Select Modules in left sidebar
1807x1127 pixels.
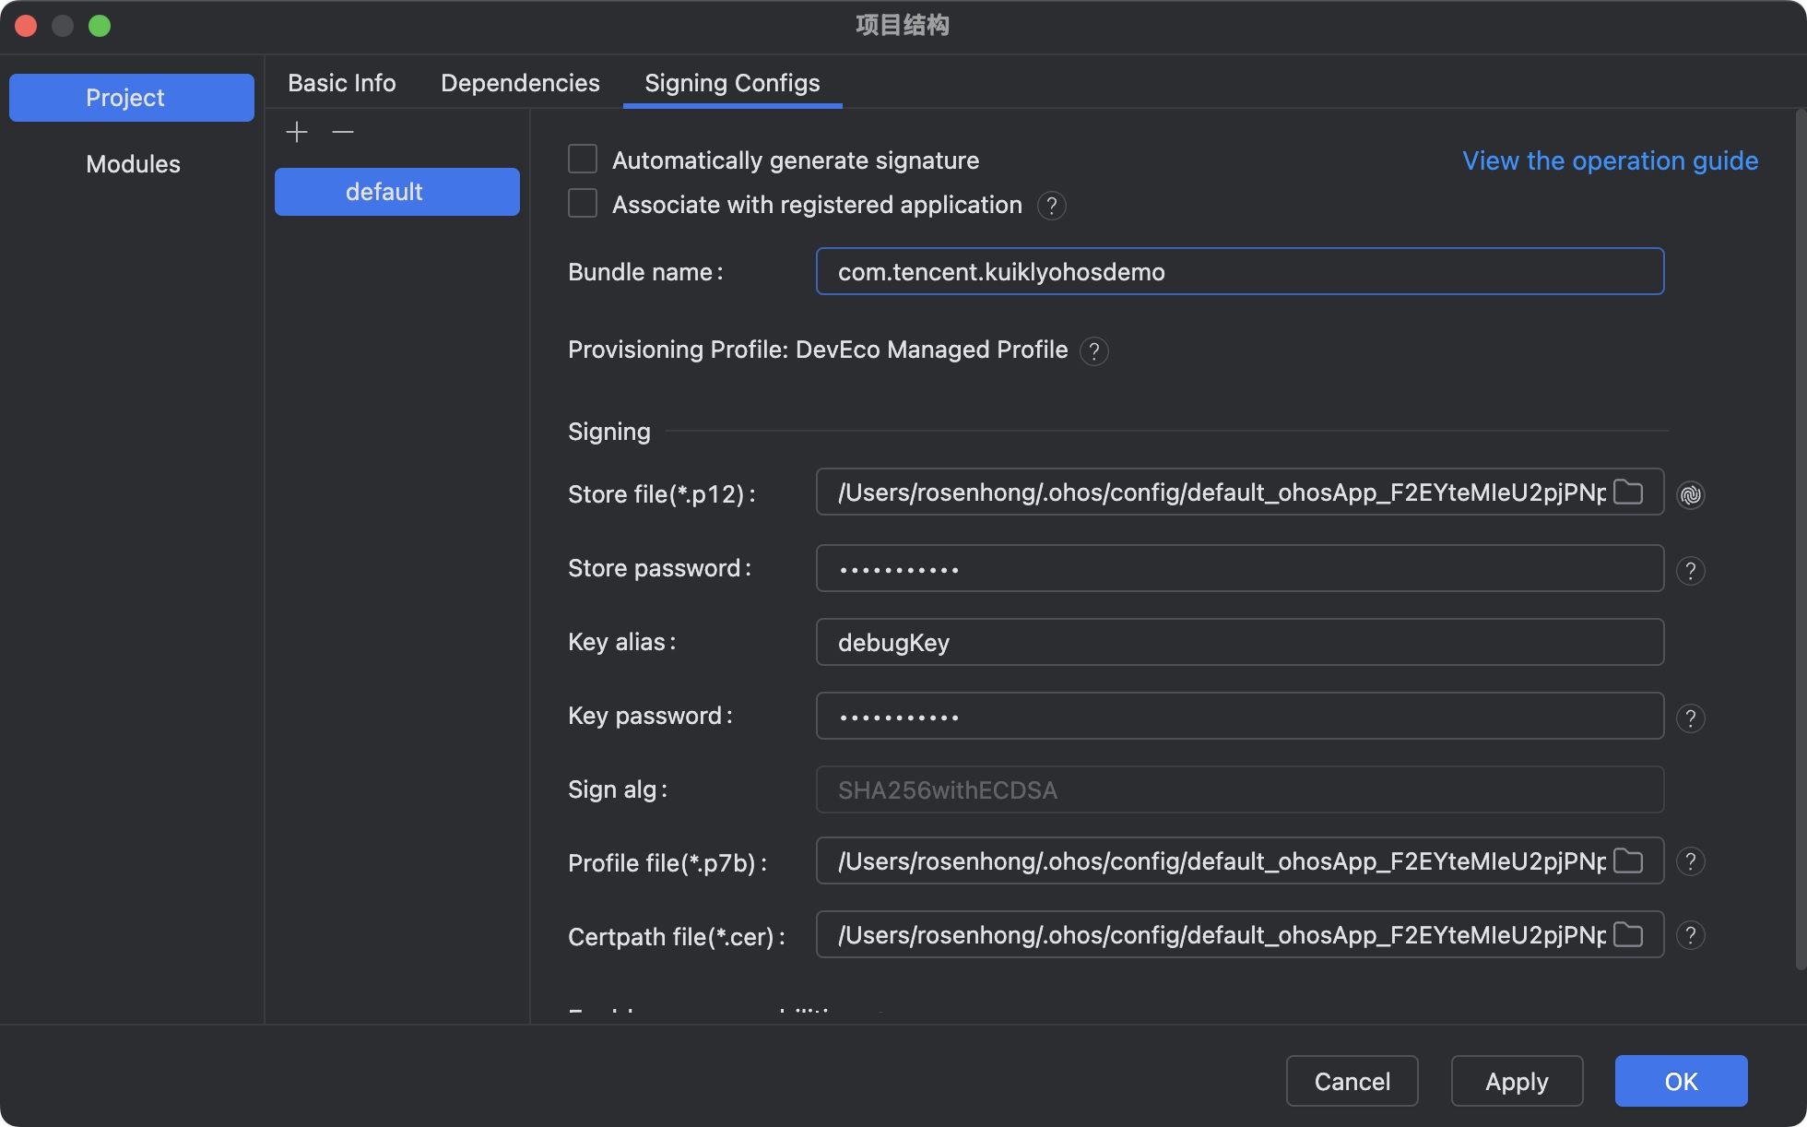pyautogui.click(x=133, y=164)
